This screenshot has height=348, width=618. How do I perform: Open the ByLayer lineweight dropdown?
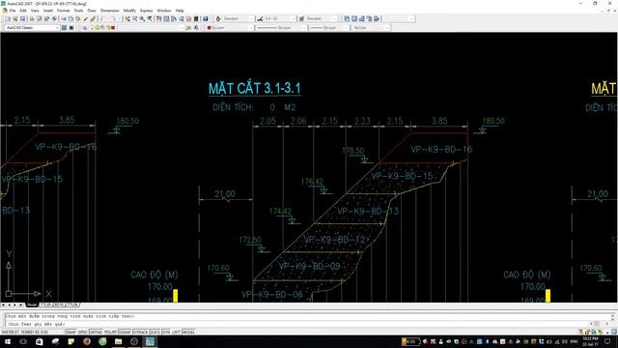coord(329,28)
